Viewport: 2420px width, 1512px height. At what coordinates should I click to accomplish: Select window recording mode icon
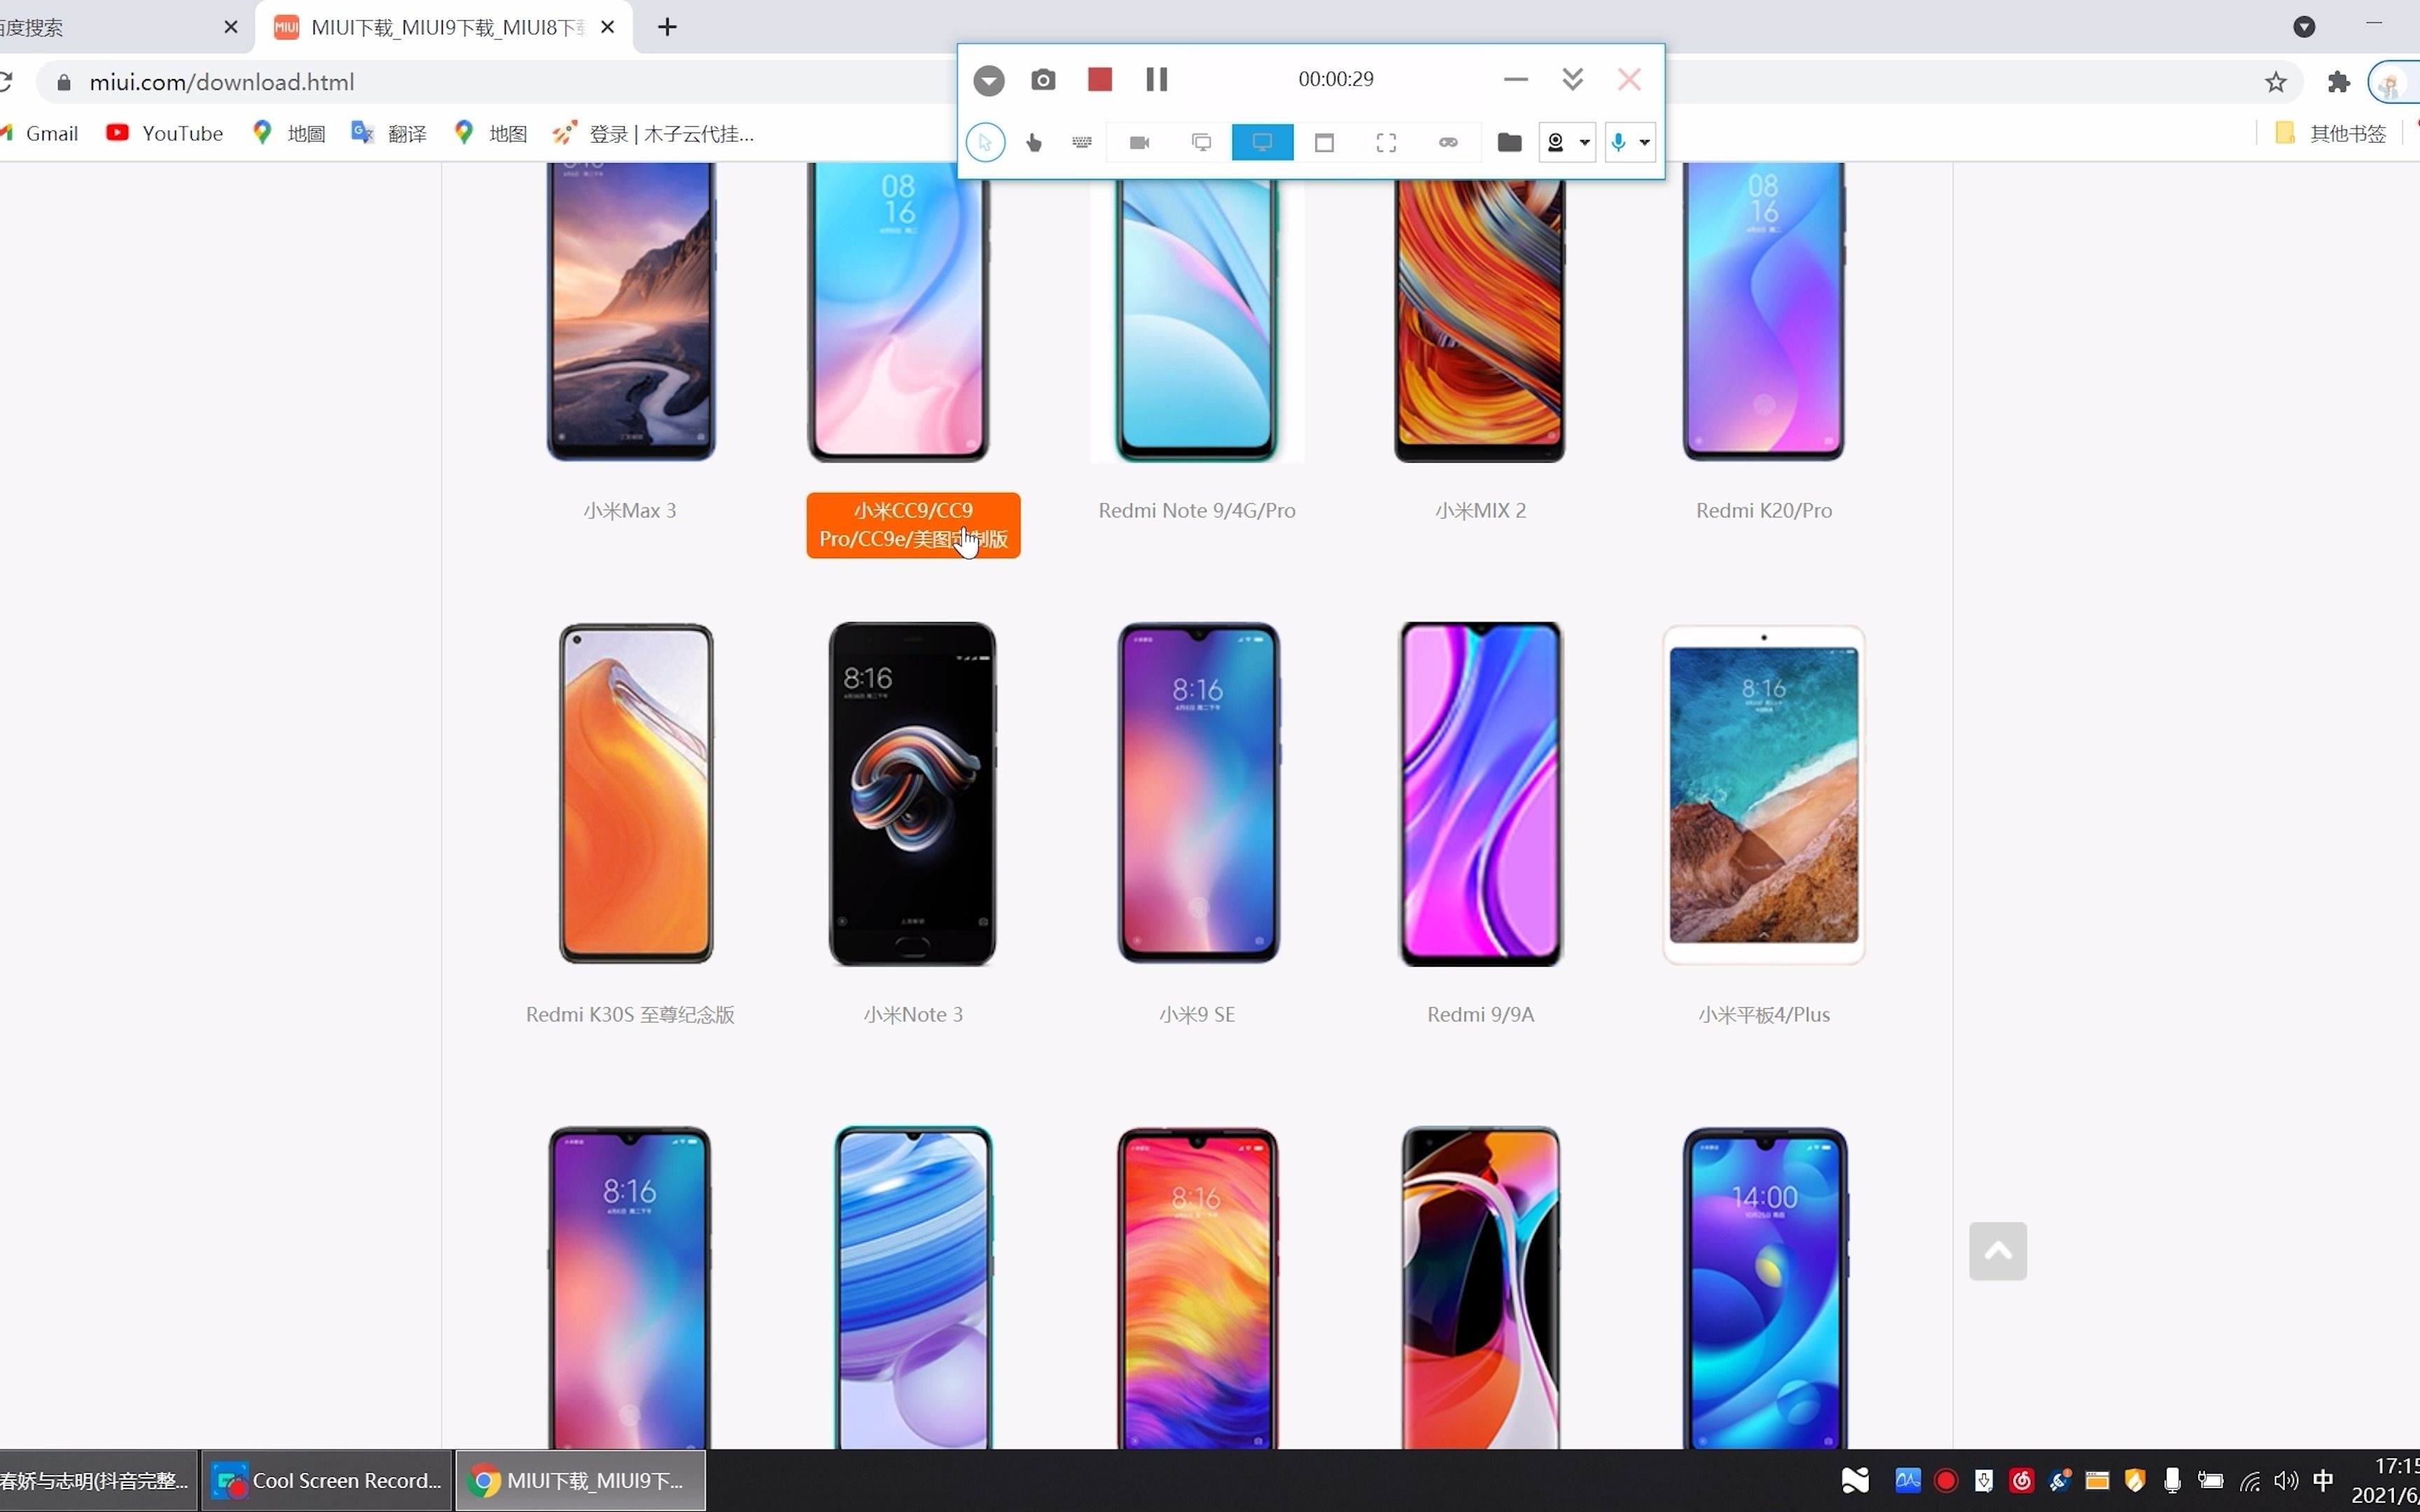pyautogui.click(x=1324, y=143)
